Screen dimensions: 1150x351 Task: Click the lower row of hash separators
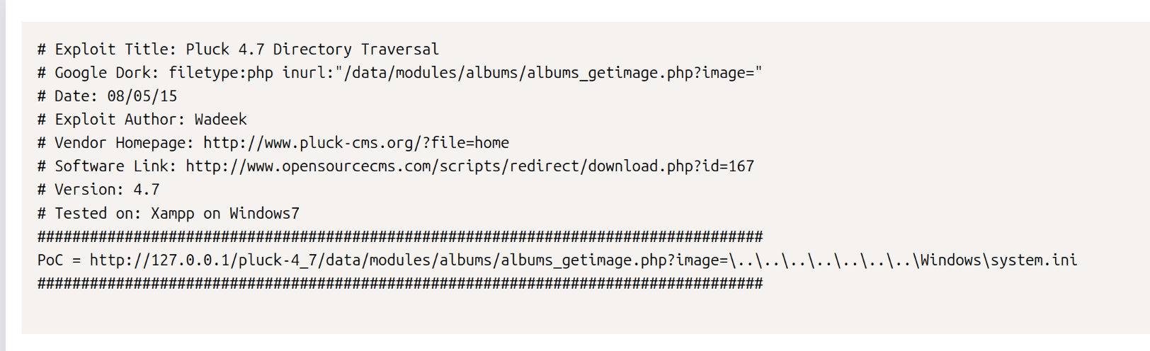click(400, 283)
